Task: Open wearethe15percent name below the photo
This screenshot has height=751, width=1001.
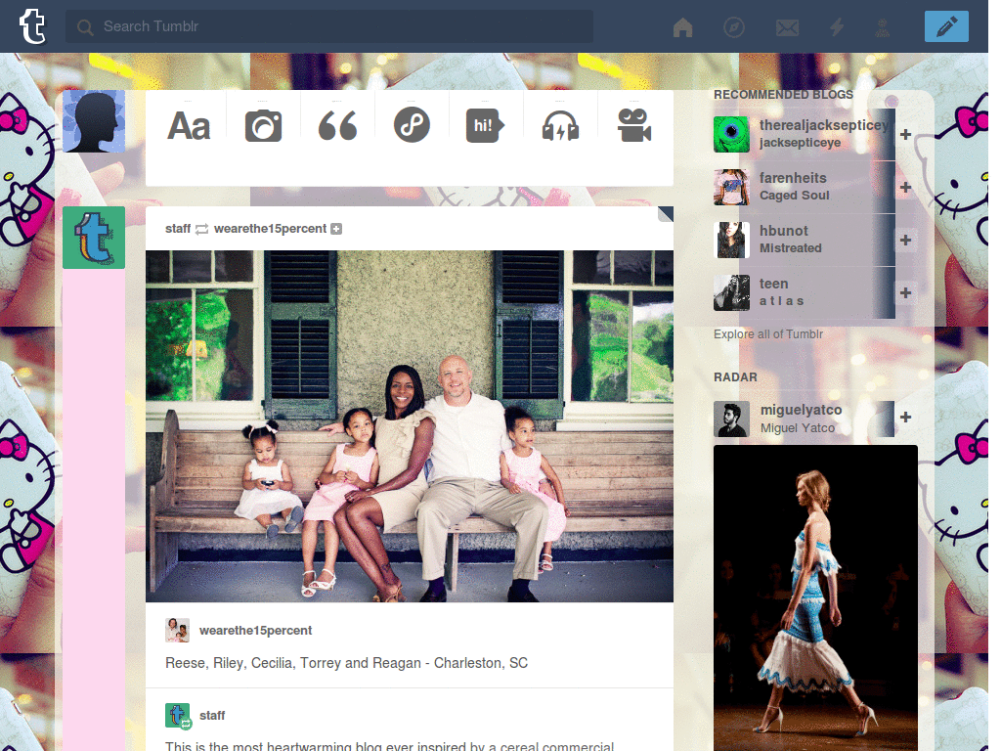Action: (x=255, y=631)
